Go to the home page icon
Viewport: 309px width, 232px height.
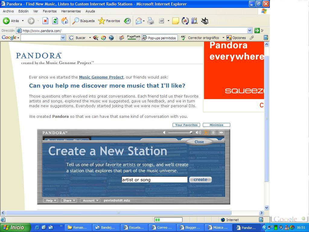[65, 21]
